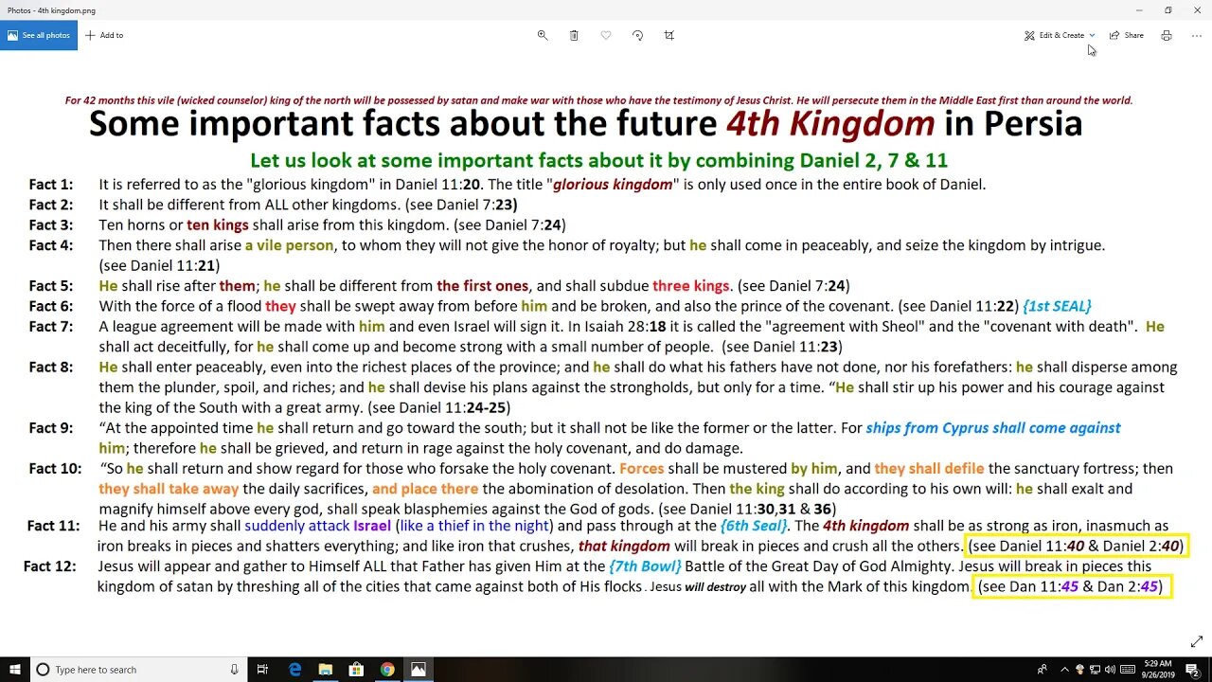The width and height of the screenshot is (1212, 682).
Task: Open the crop tool
Action: [669, 35]
